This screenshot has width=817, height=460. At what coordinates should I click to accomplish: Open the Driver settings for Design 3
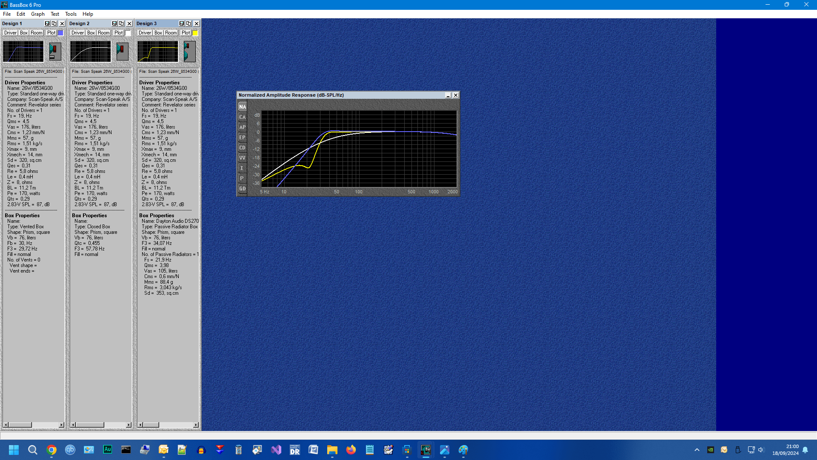click(145, 33)
